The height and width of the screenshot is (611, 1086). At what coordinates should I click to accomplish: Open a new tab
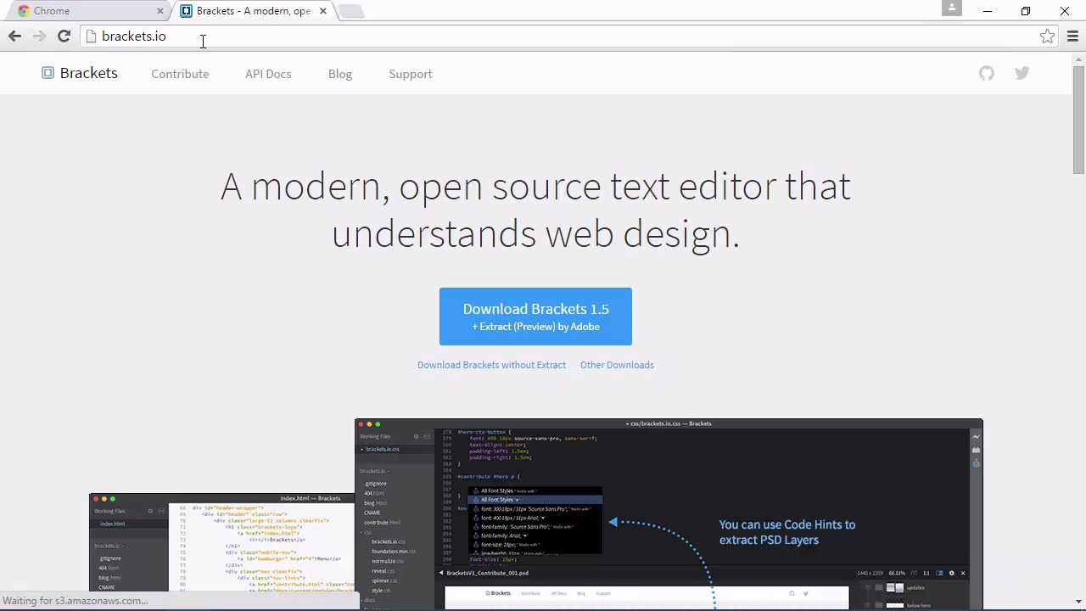(351, 11)
